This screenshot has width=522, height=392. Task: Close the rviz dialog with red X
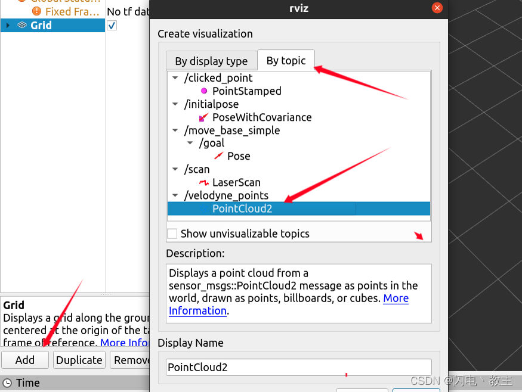(437, 8)
